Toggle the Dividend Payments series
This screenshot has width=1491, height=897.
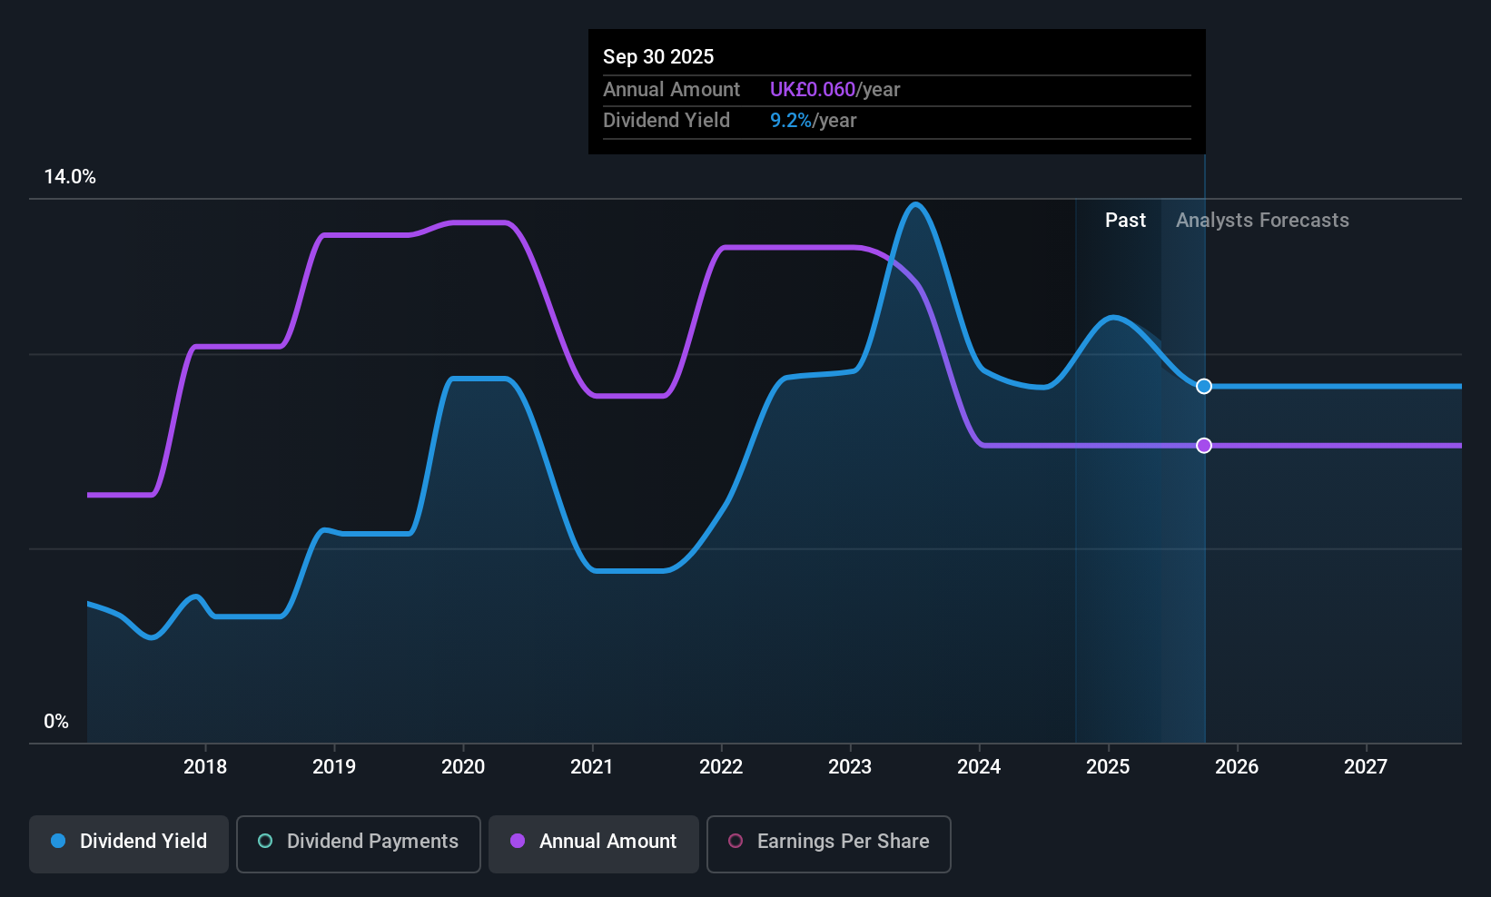coord(359,844)
